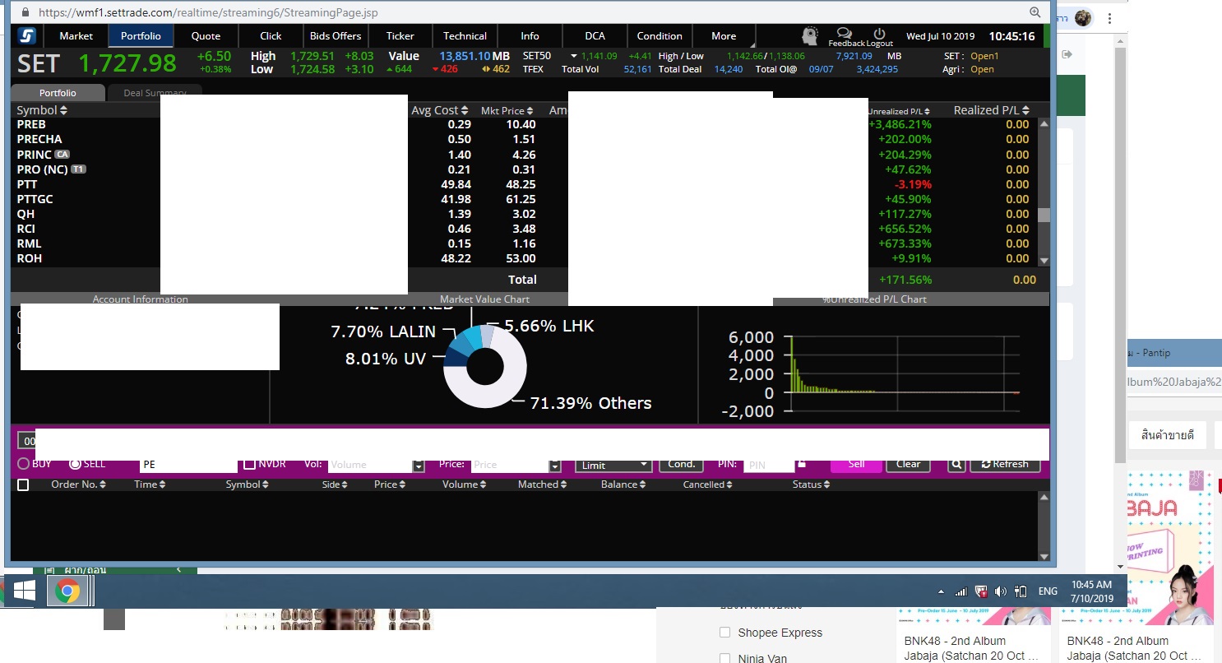Select the PRECHA row symbol
This screenshot has width=1222, height=663.
coord(39,140)
